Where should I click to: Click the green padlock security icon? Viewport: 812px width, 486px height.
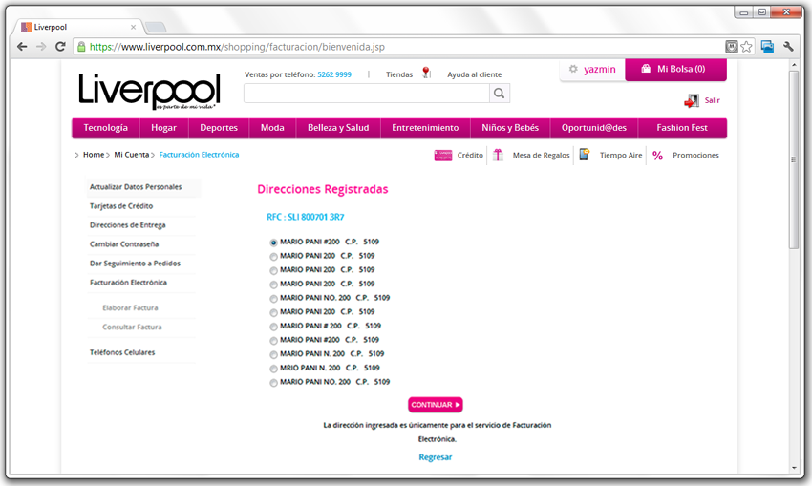[81, 47]
